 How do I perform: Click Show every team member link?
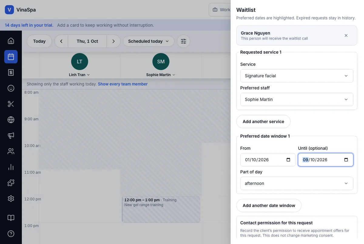pos(123,84)
